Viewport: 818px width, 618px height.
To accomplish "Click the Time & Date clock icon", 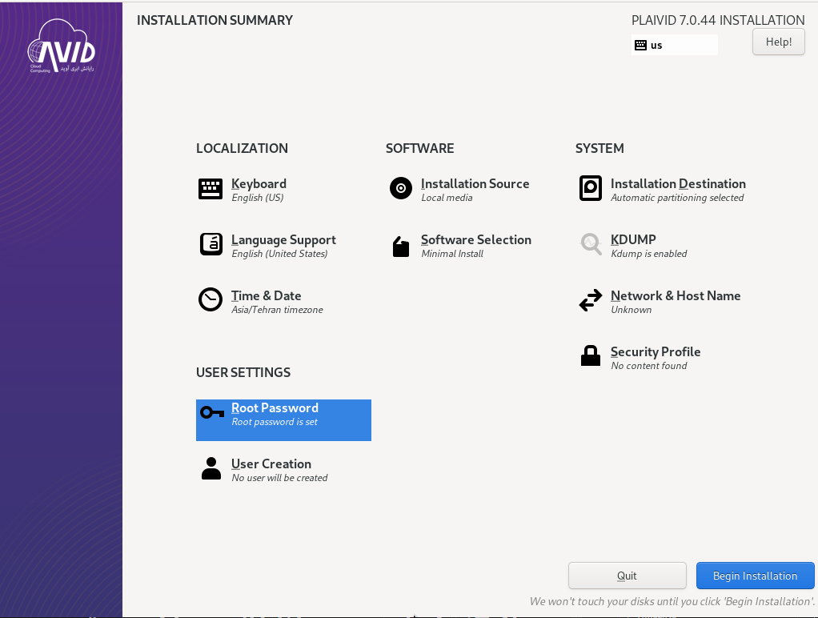I will (x=211, y=299).
